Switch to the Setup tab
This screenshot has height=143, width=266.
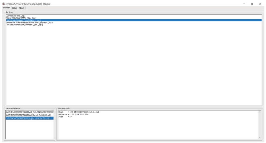click(14, 8)
